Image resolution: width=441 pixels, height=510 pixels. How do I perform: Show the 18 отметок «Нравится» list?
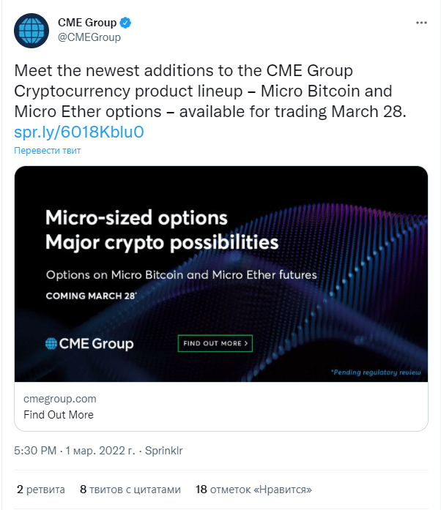point(253,490)
